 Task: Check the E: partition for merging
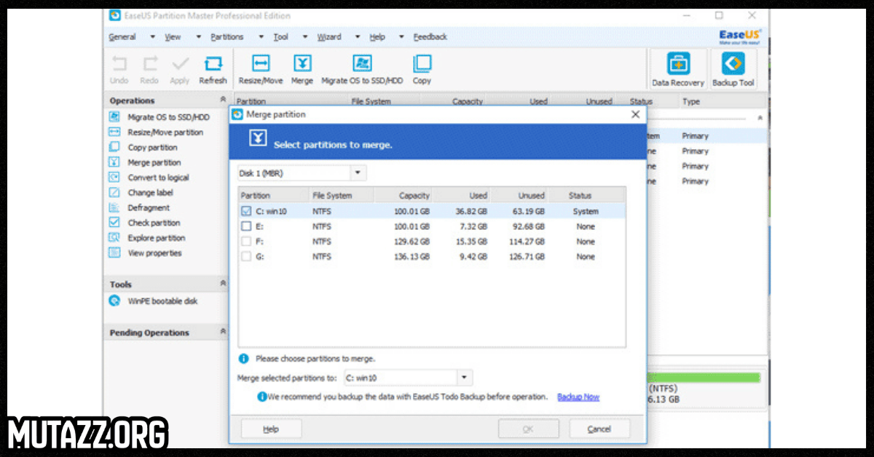[x=245, y=226]
